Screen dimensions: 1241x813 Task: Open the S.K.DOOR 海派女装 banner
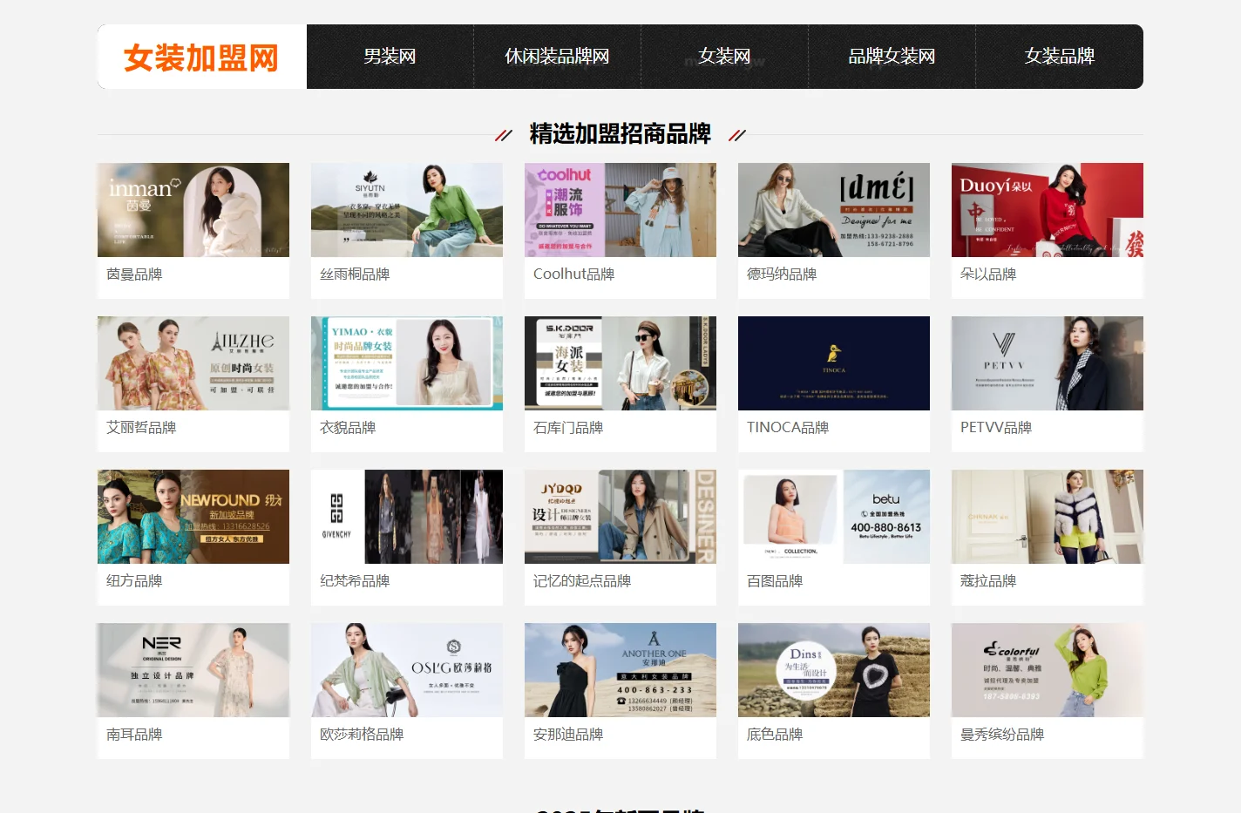620,363
